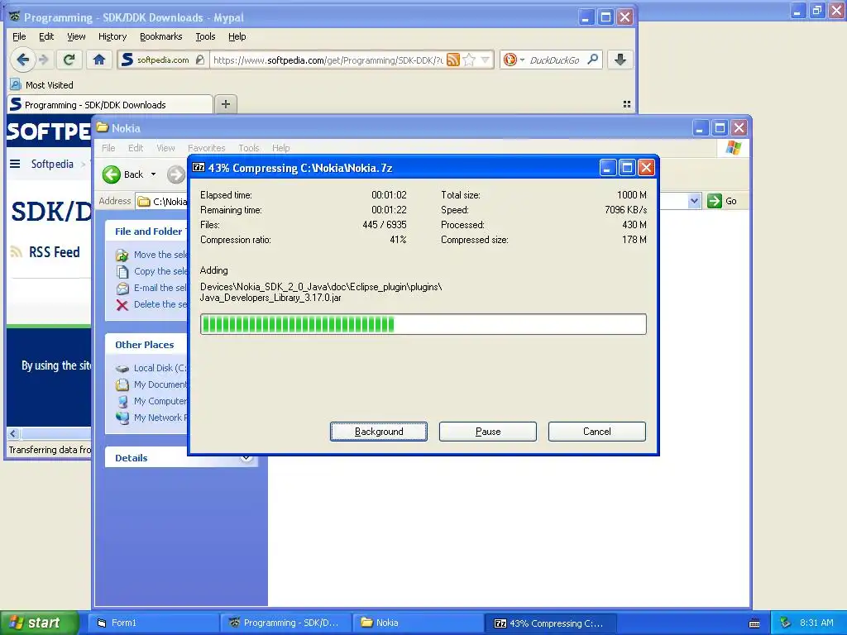
Task: Open View menu in Mypal
Action: [76, 36]
